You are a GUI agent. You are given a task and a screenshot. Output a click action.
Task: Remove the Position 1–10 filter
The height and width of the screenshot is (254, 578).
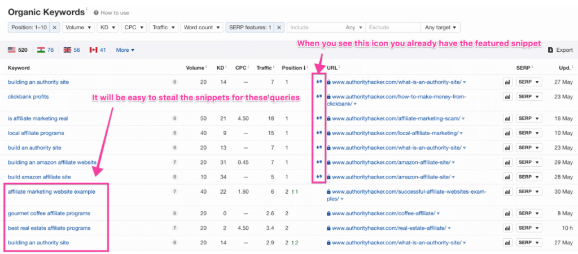(x=55, y=27)
